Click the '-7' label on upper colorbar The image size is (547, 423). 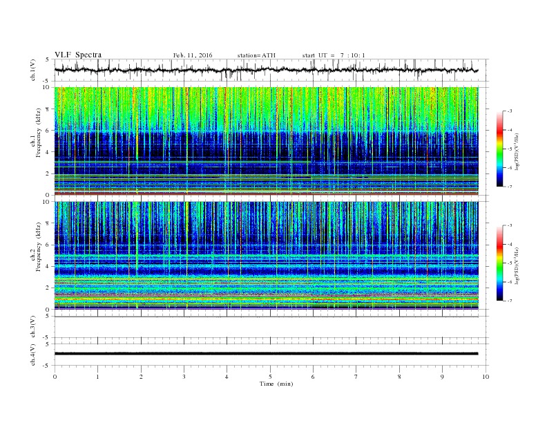pyautogui.click(x=510, y=187)
